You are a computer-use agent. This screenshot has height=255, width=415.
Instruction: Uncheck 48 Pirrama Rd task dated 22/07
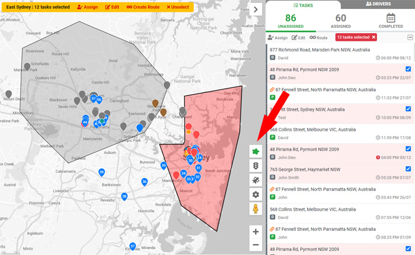coord(408,69)
